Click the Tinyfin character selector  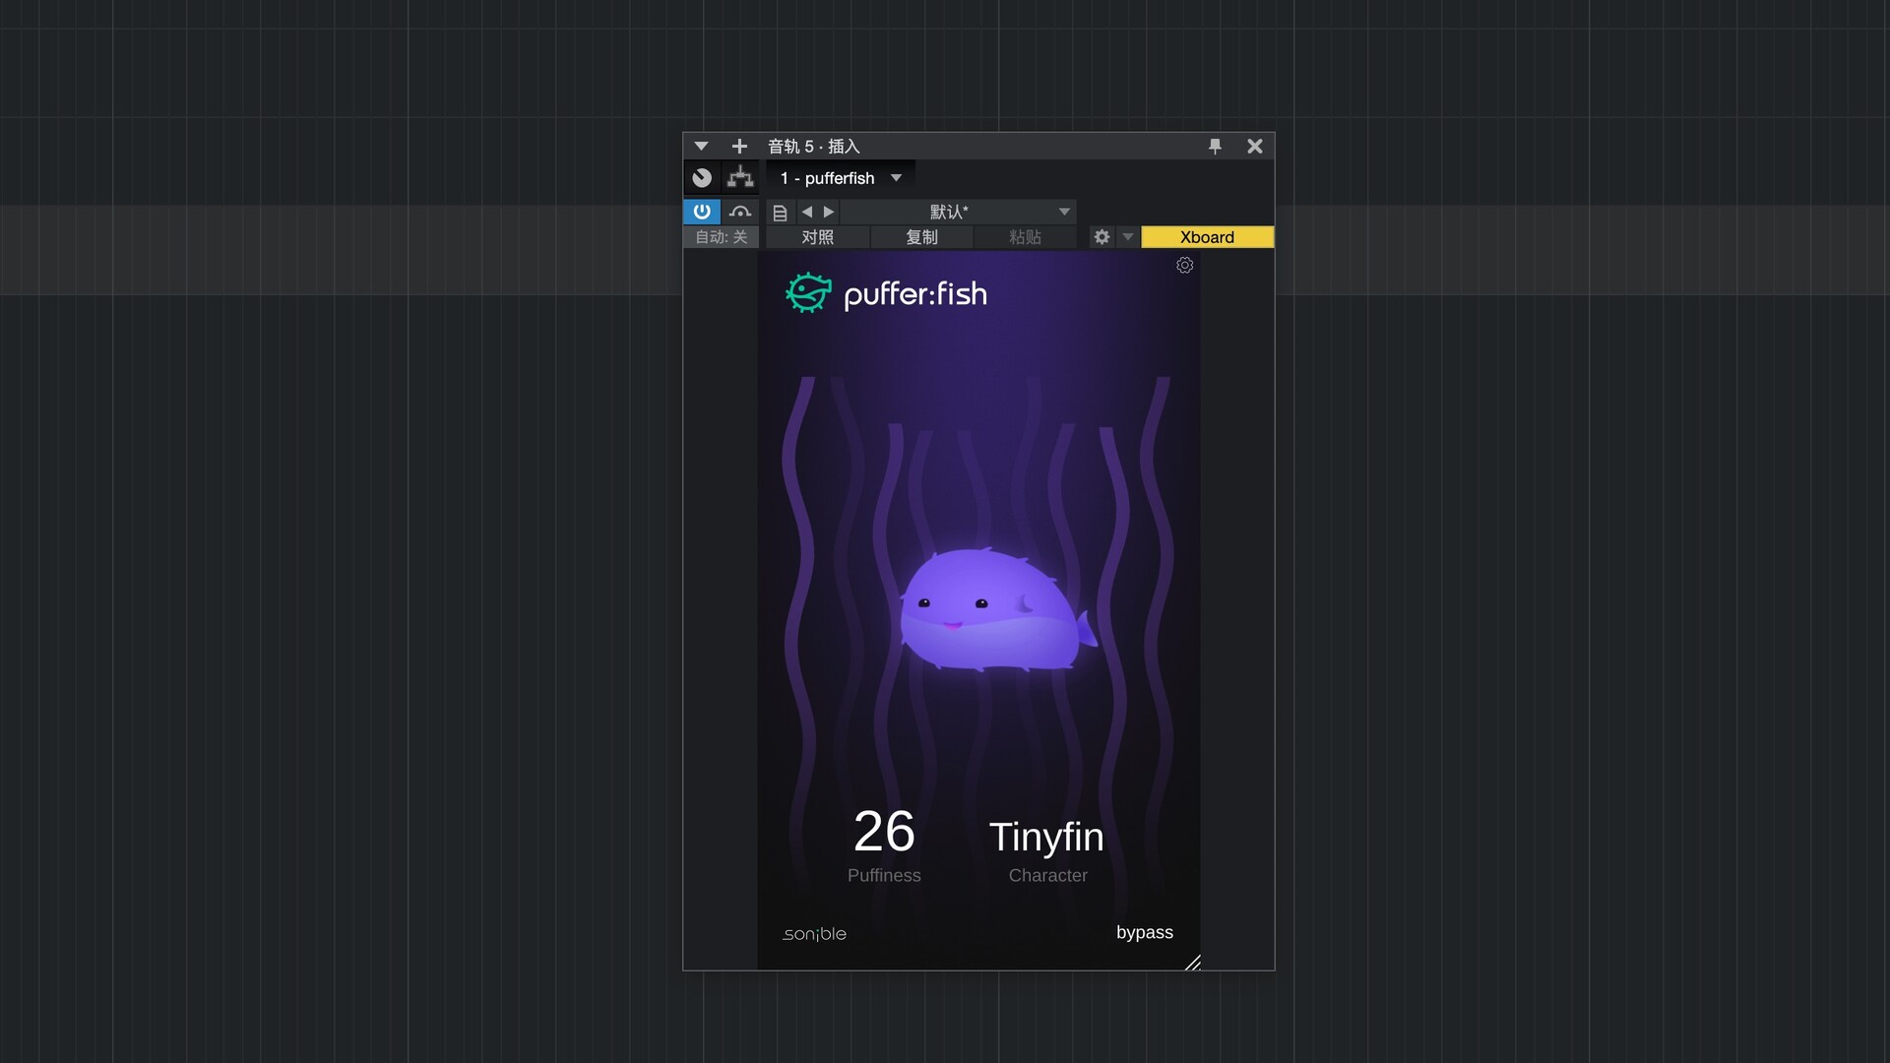point(1046,838)
